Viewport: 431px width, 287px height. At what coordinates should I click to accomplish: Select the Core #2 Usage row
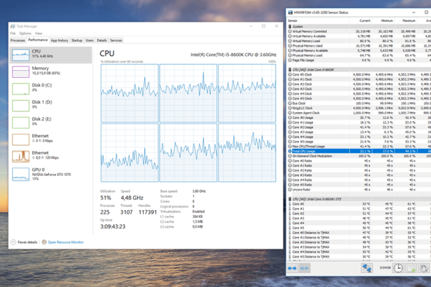click(359, 127)
